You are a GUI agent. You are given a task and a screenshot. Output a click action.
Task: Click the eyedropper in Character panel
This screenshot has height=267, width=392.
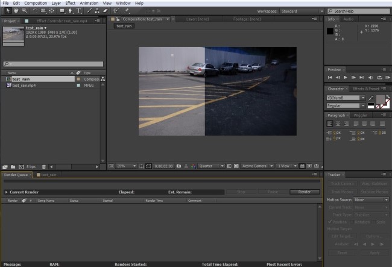(371, 98)
